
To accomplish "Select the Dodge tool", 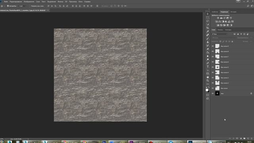I will (x=208, y=60).
